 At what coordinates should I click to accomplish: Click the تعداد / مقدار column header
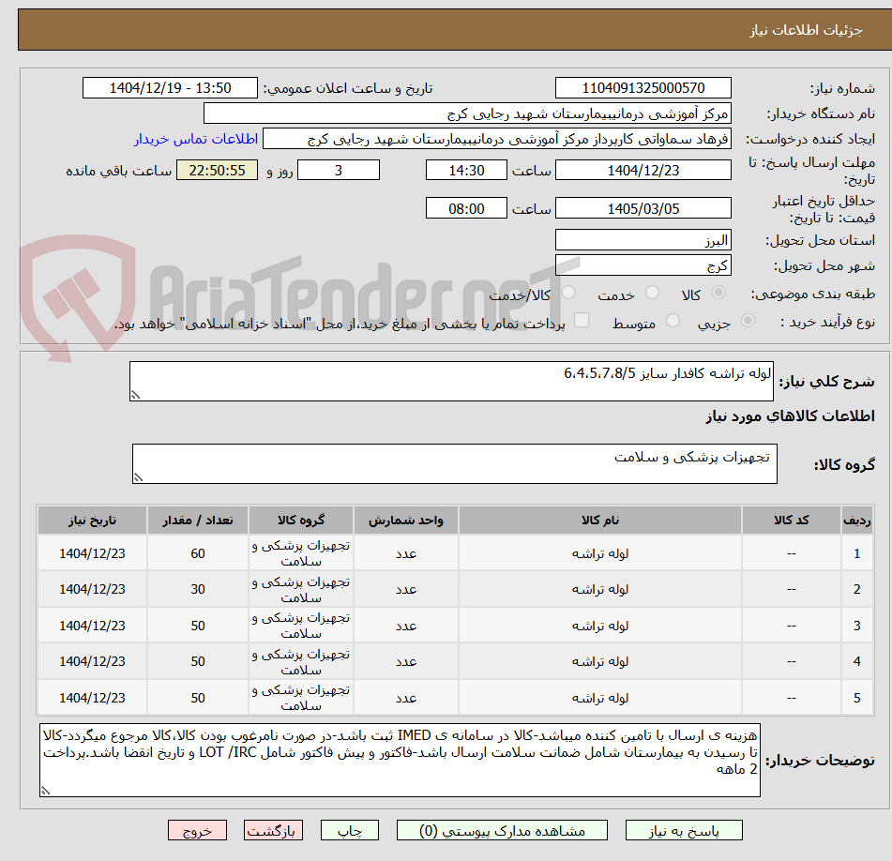tap(197, 521)
